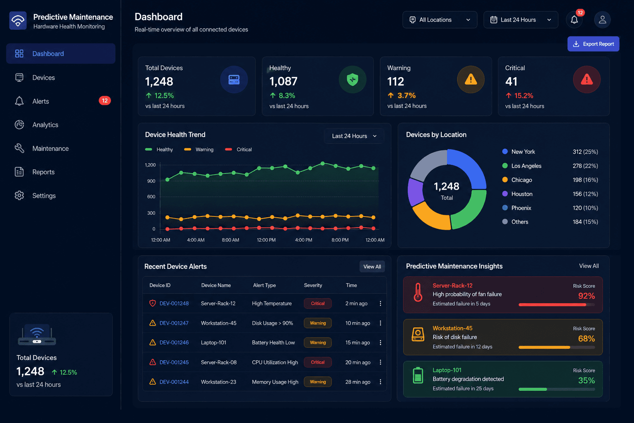Open row options for DEV-001244
The image size is (634, 423).
point(380,382)
